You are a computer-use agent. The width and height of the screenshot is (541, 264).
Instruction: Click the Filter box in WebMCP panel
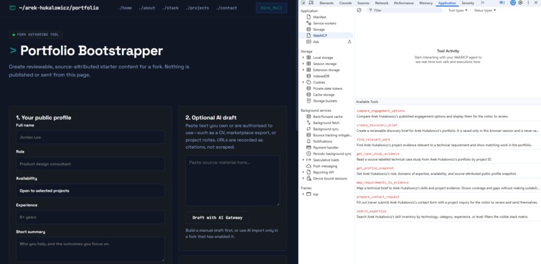[x=404, y=10]
